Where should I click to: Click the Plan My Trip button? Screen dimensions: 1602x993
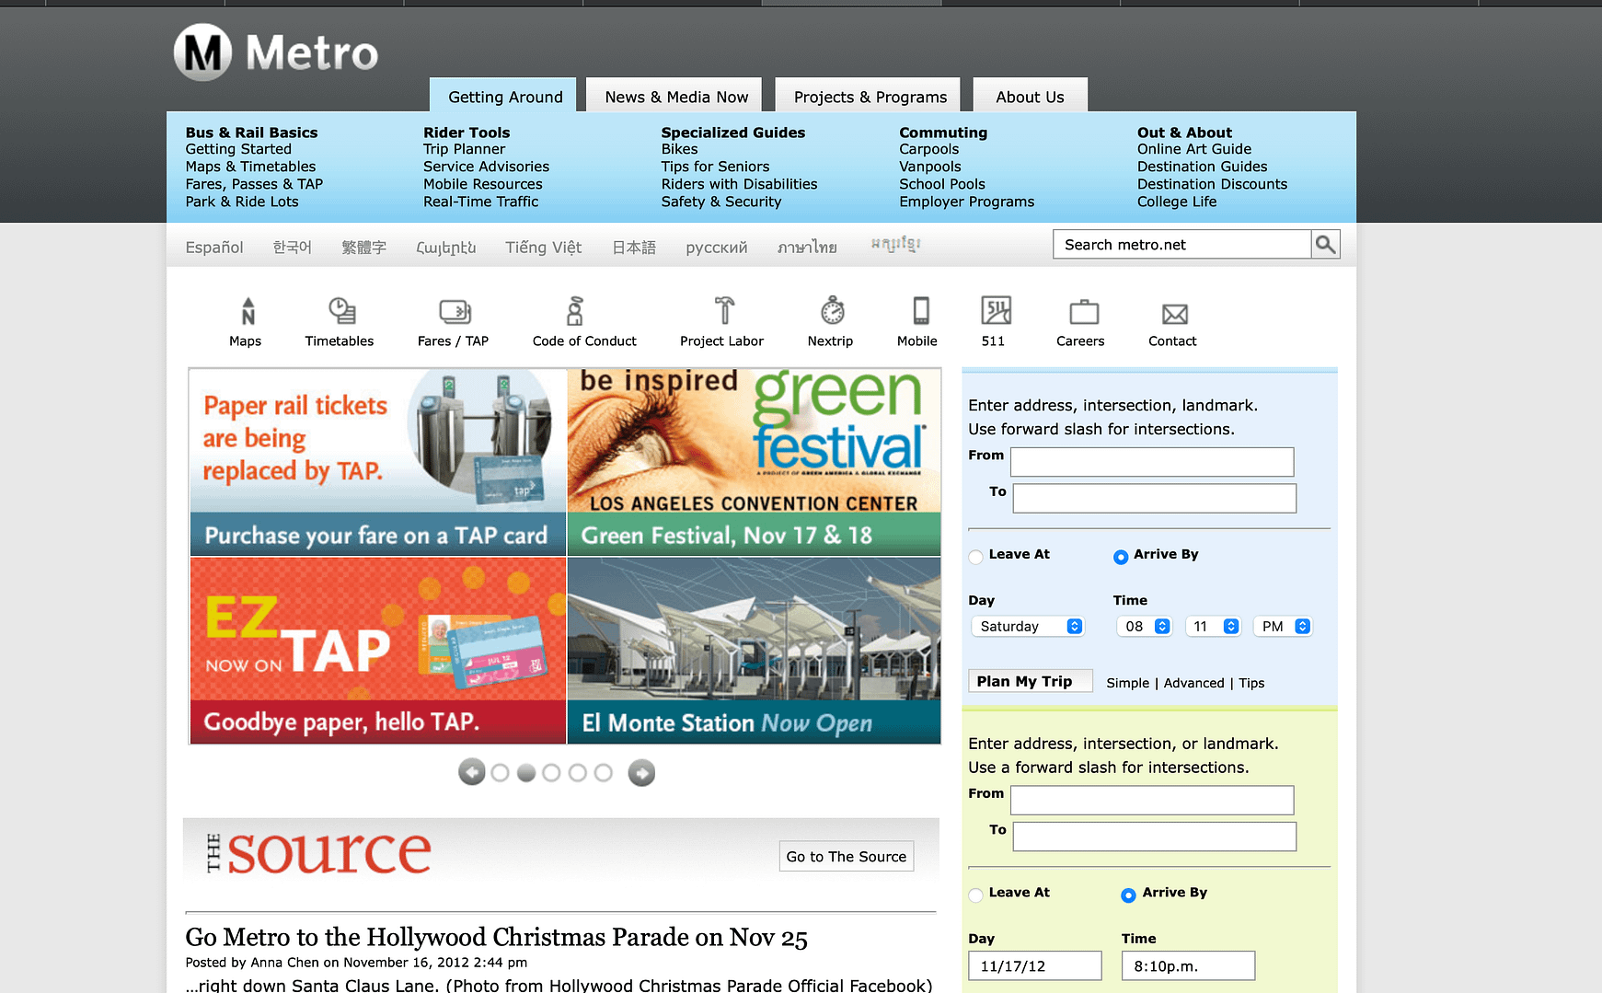tap(1030, 681)
